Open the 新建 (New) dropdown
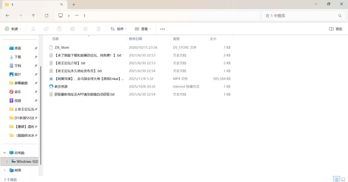348x182 pixels. [13, 29]
